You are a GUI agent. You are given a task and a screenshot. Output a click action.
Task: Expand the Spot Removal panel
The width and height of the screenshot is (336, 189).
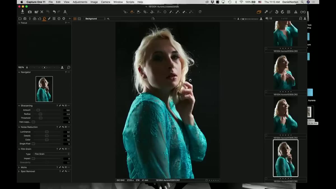tap(19, 171)
